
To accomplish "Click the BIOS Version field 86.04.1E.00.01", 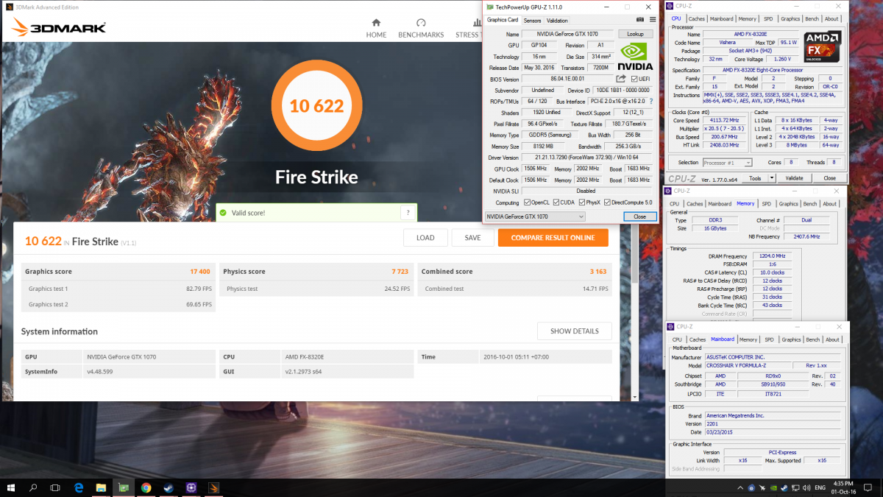I will pos(567,79).
